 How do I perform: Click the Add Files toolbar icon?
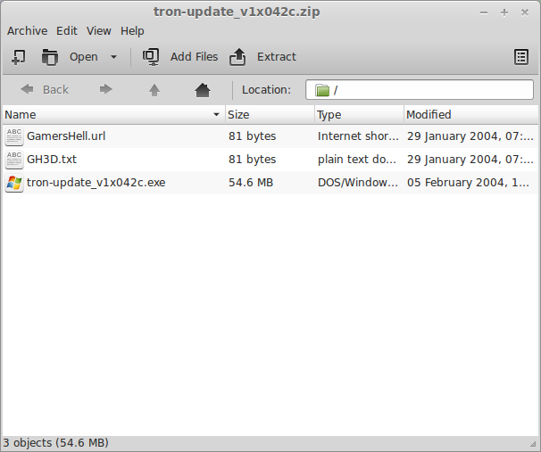click(x=151, y=57)
